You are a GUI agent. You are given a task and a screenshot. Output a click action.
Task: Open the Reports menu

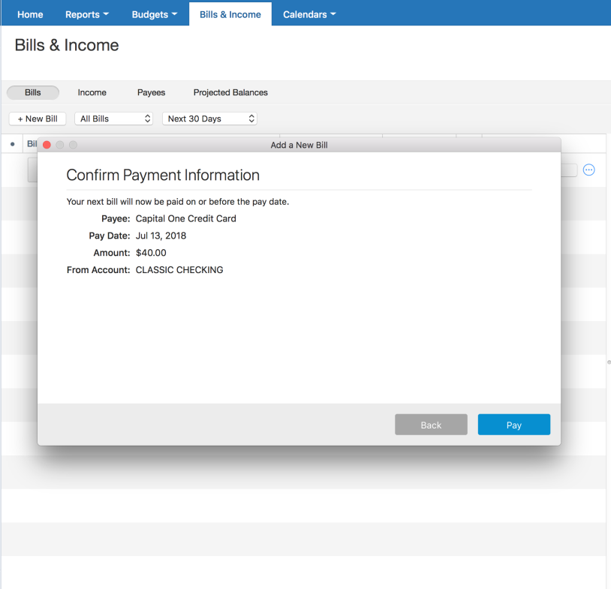point(87,15)
